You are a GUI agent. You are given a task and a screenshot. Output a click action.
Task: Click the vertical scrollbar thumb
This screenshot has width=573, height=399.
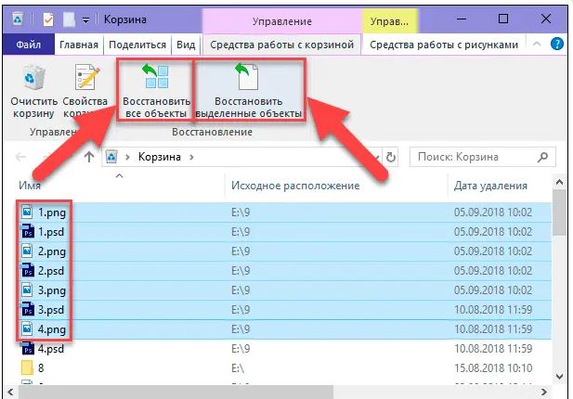(559, 213)
